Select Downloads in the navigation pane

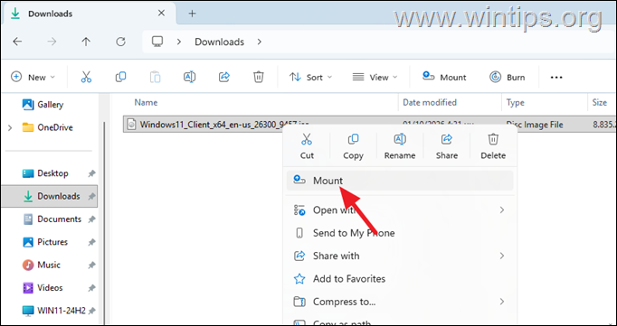[49, 196]
